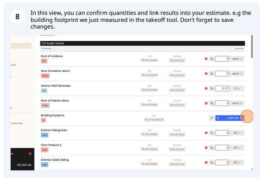Click the link icon beside Num of windows quantity
This screenshot has height=179, width=265.
[x=212, y=59]
